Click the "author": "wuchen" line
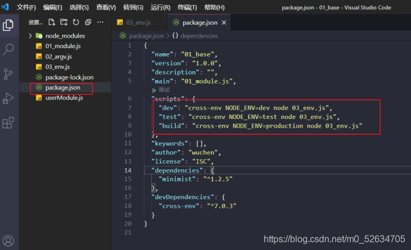The image size is (411, 250). point(186,153)
